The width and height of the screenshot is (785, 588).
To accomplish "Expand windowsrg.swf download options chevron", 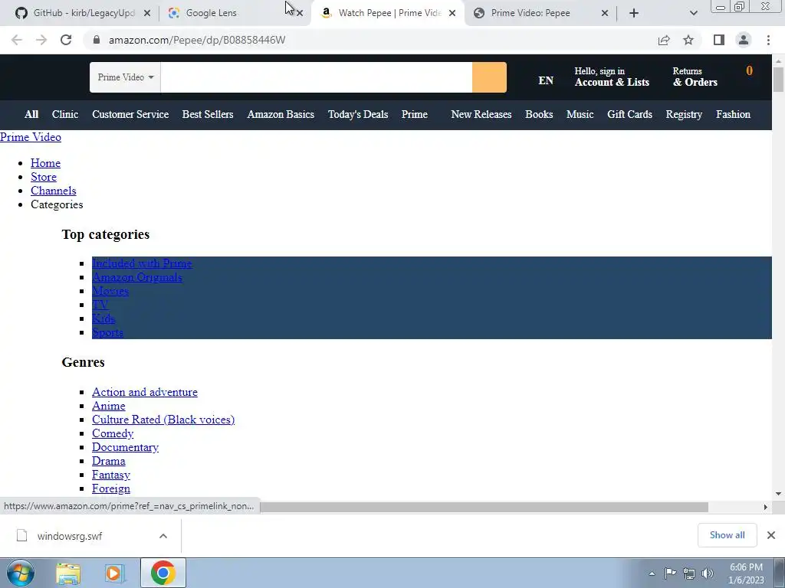I will [163, 536].
